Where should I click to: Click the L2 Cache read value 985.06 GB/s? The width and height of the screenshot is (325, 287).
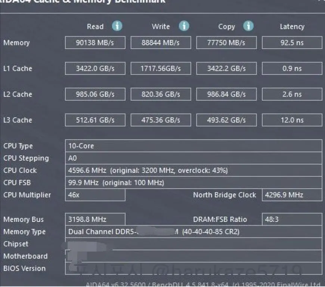click(x=95, y=94)
